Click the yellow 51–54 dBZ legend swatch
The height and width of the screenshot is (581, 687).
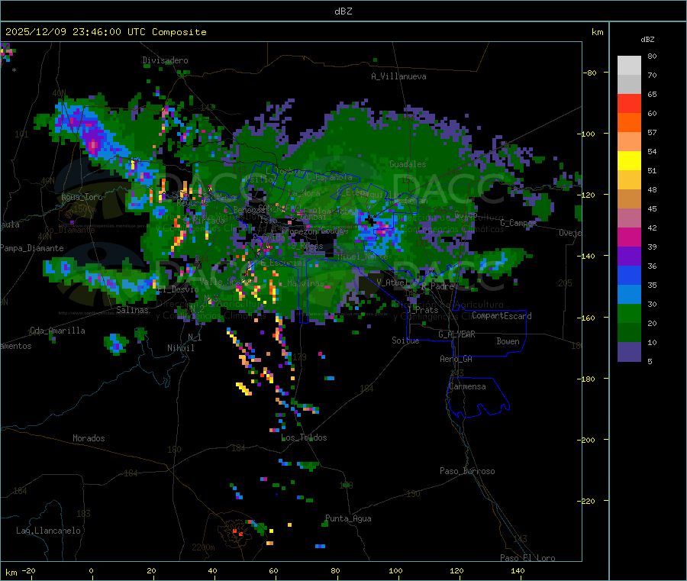coord(629,161)
